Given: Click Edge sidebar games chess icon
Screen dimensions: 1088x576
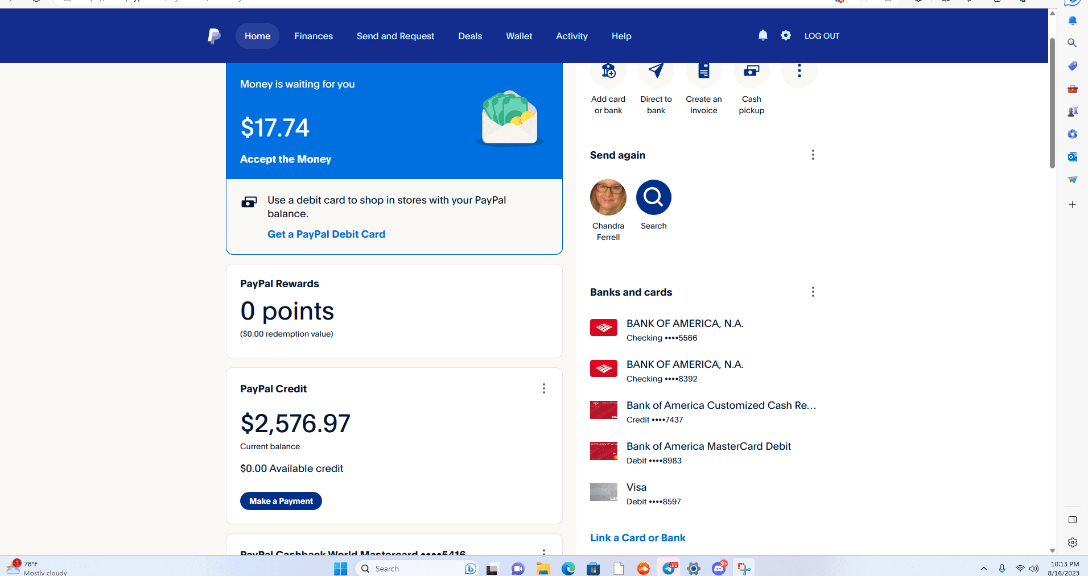Looking at the screenshot, I should coord(1073,111).
